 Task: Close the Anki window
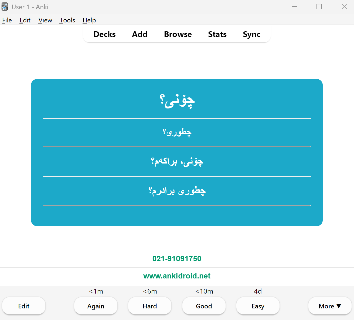344,6
